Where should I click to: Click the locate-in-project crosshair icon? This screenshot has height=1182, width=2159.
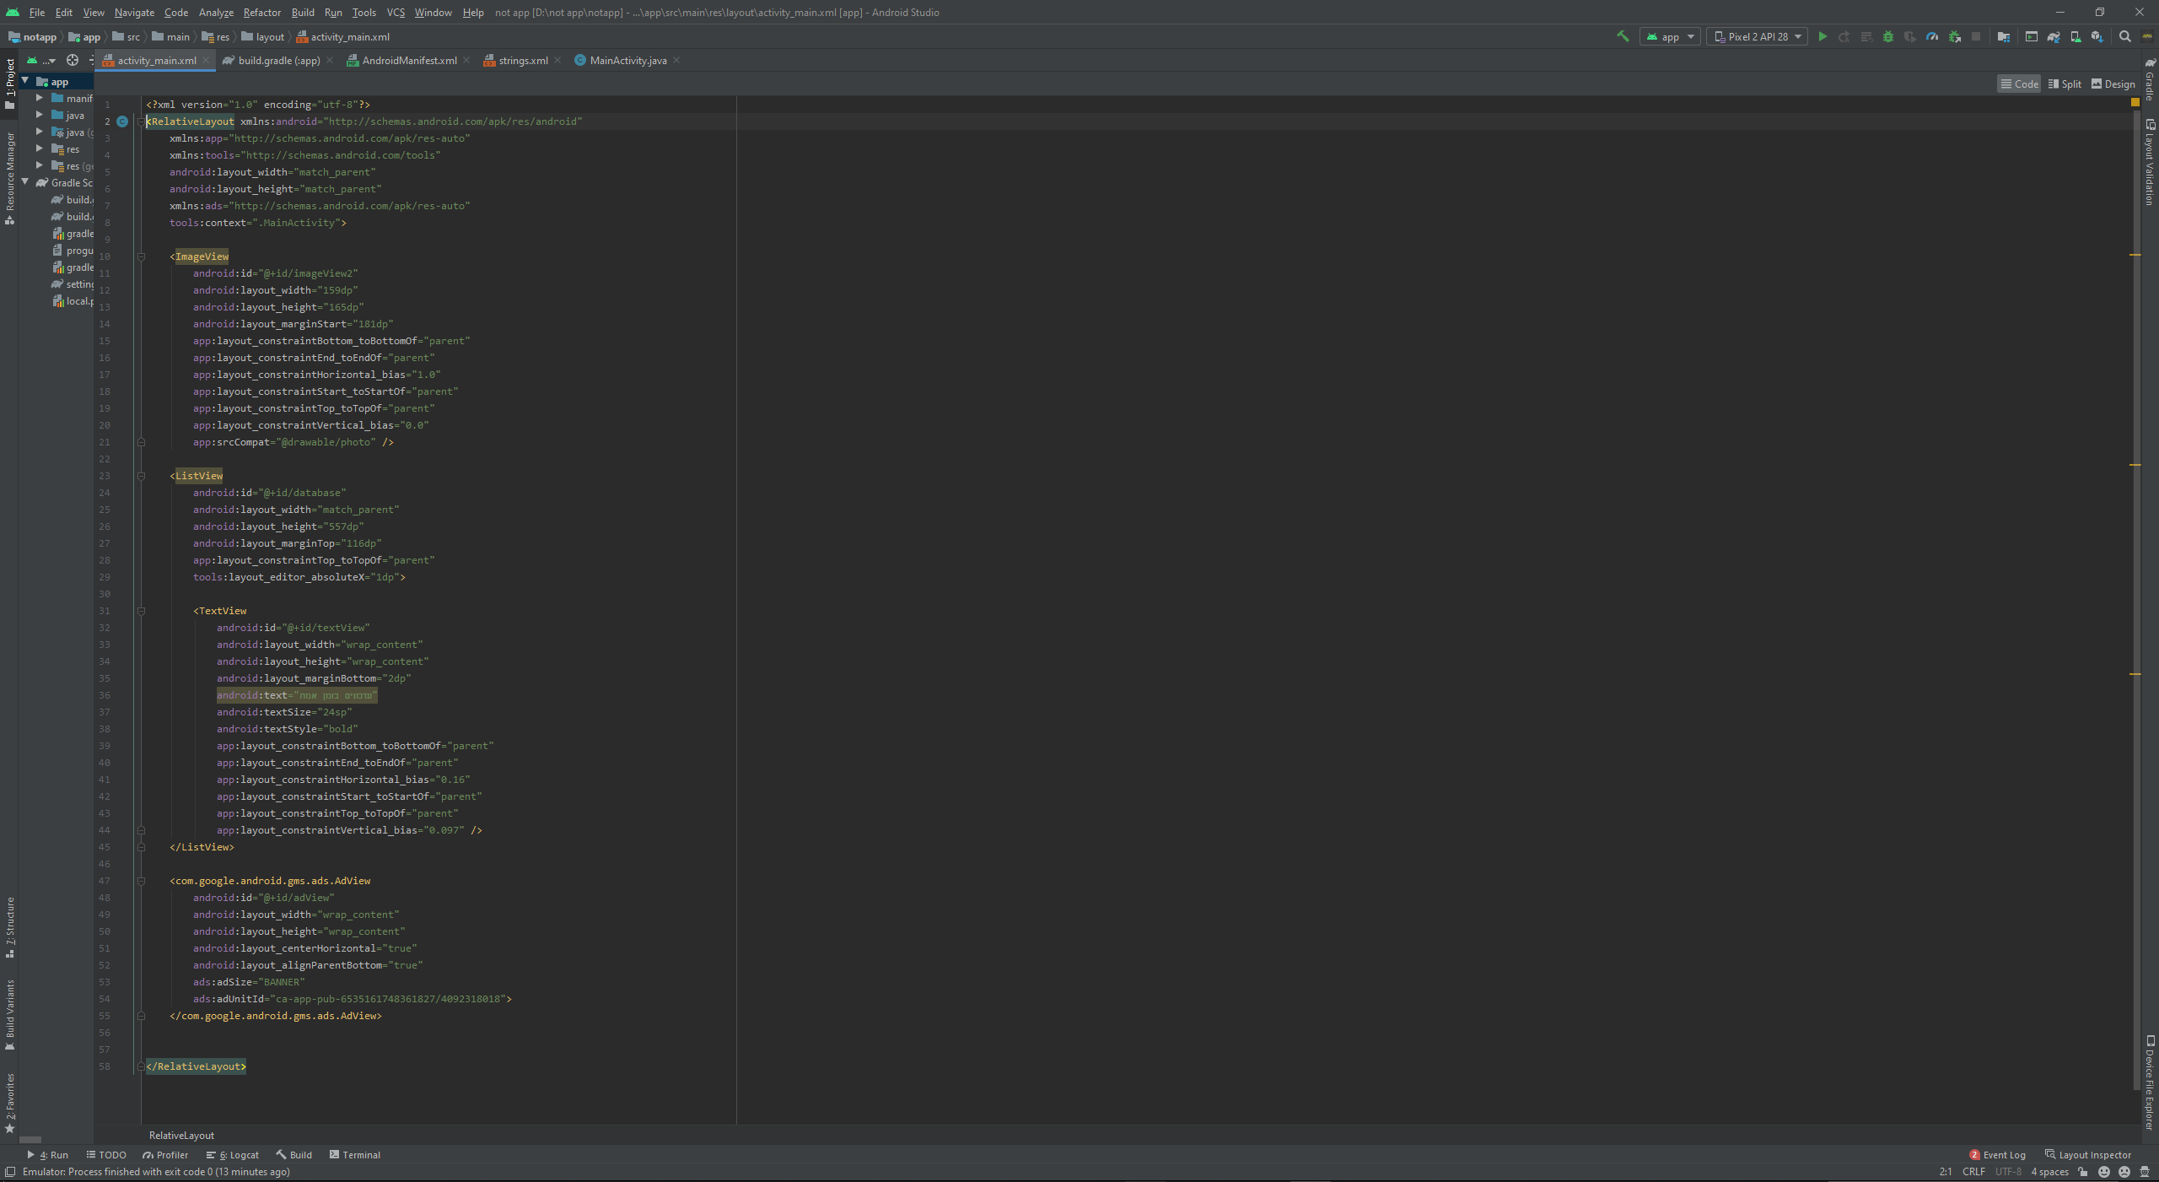pos(73,60)
